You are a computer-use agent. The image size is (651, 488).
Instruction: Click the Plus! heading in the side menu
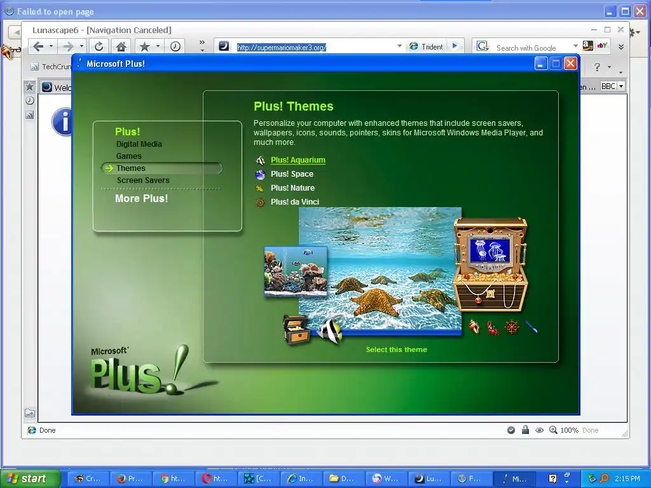click(127, 132)
